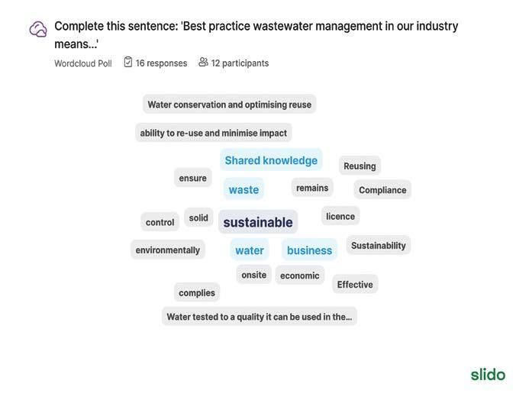Click 'Water conservation and optimising reuse' response
The height and width of the screenshot is (393, 516).
point(229,105)
